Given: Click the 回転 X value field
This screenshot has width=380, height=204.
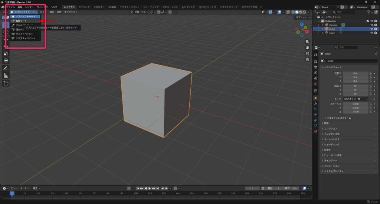Looking at the screenshot, I should [x=356, y=86].
